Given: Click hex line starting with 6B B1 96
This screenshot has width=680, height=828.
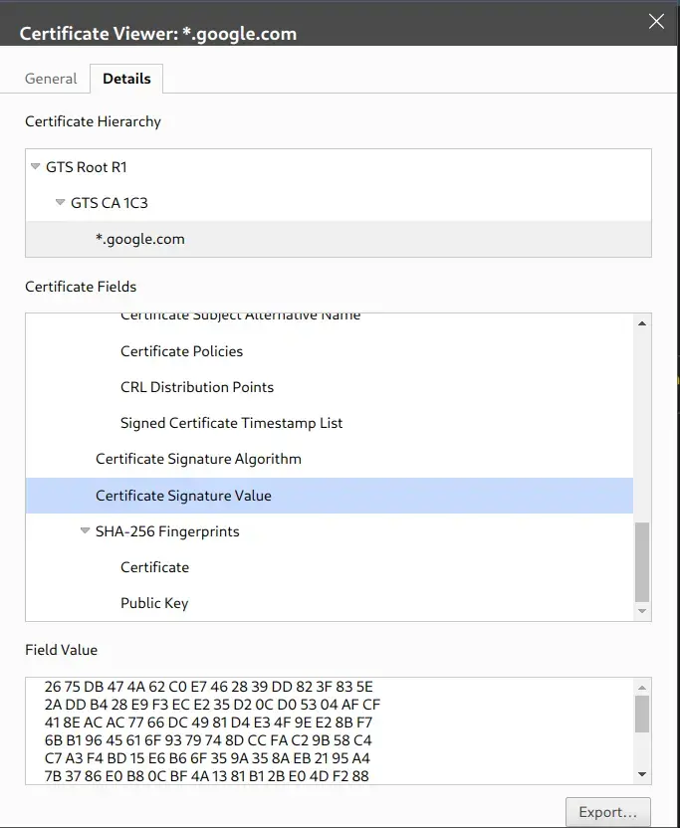Looking at the screenshot, I should pos(208,740).
